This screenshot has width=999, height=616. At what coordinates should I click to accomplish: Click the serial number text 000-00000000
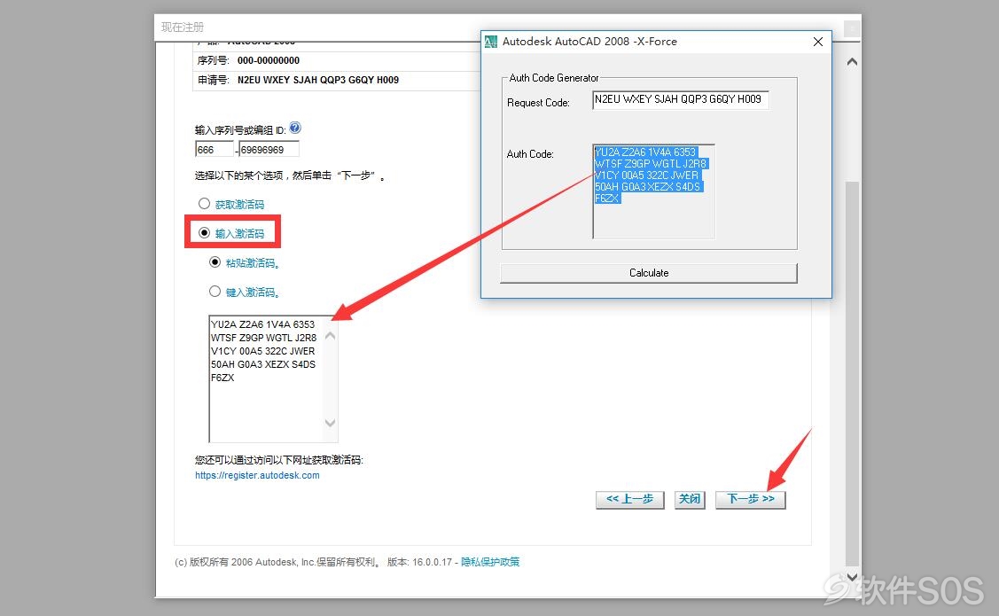pos(269,60)
